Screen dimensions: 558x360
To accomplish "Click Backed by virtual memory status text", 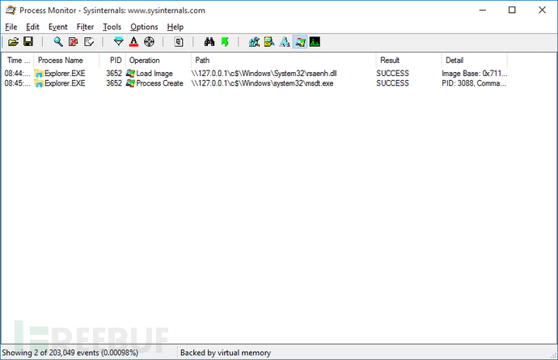I will (226, 353).
